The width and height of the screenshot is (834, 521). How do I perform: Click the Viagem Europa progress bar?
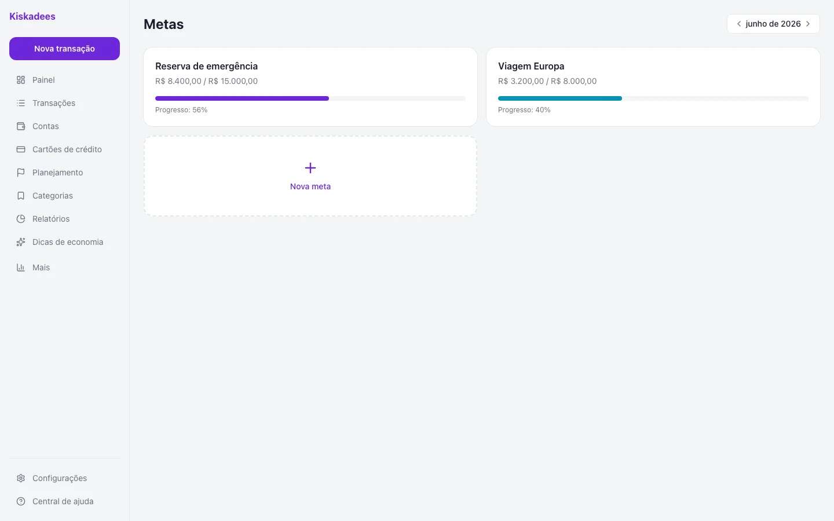click(653, 98)
